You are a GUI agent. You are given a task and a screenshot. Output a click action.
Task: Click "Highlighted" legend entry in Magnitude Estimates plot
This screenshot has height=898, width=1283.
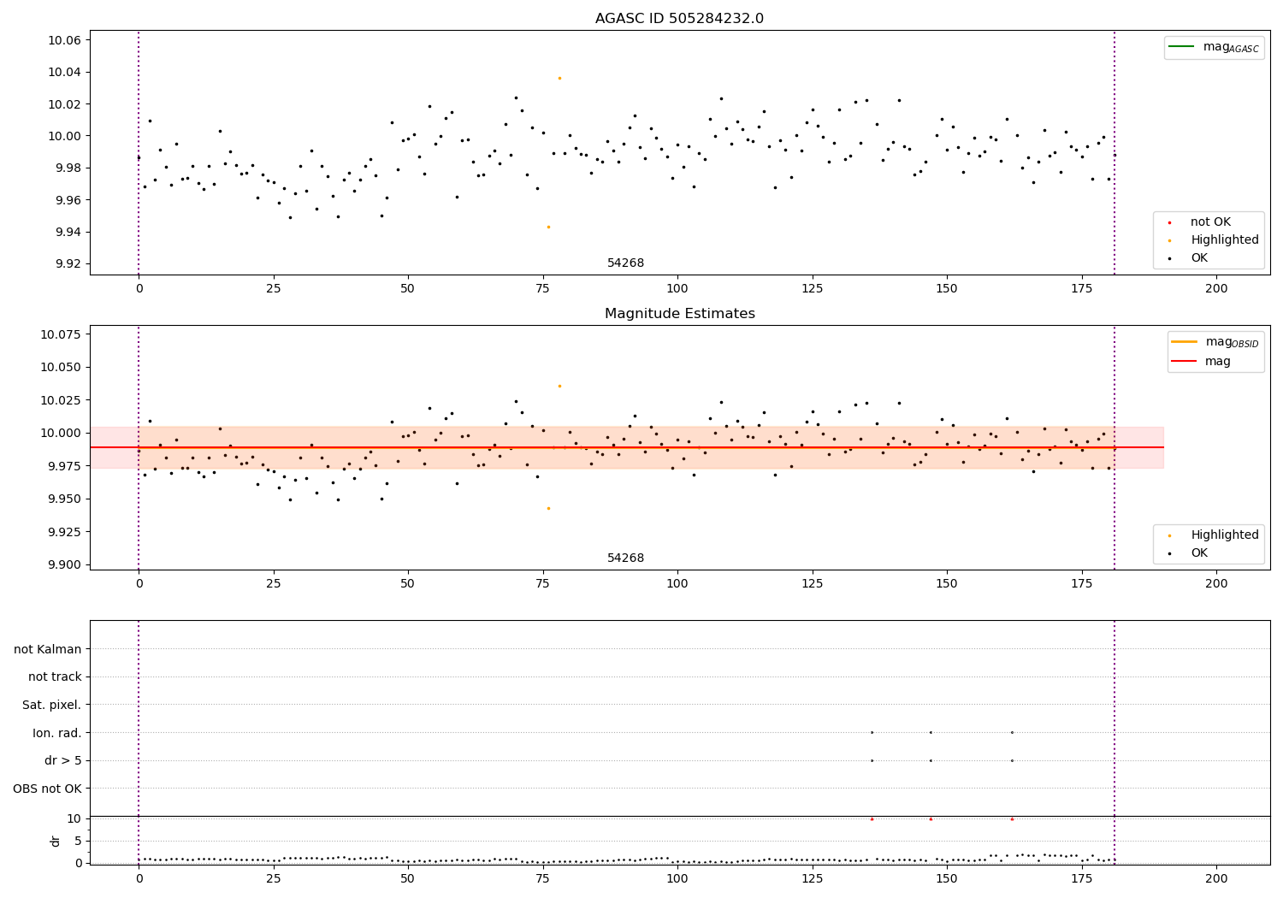pyautogui.click(x=1214, y=535)
